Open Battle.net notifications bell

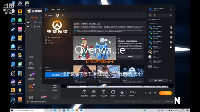(143, 10)
